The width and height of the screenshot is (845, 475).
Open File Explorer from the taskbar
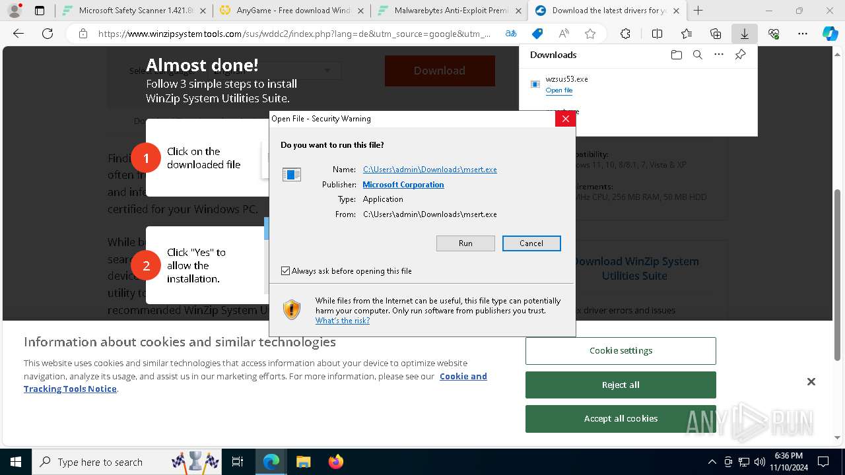[x=303, y=462]
